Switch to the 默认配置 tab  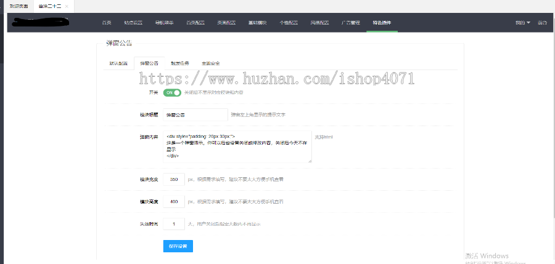[118, 63]
